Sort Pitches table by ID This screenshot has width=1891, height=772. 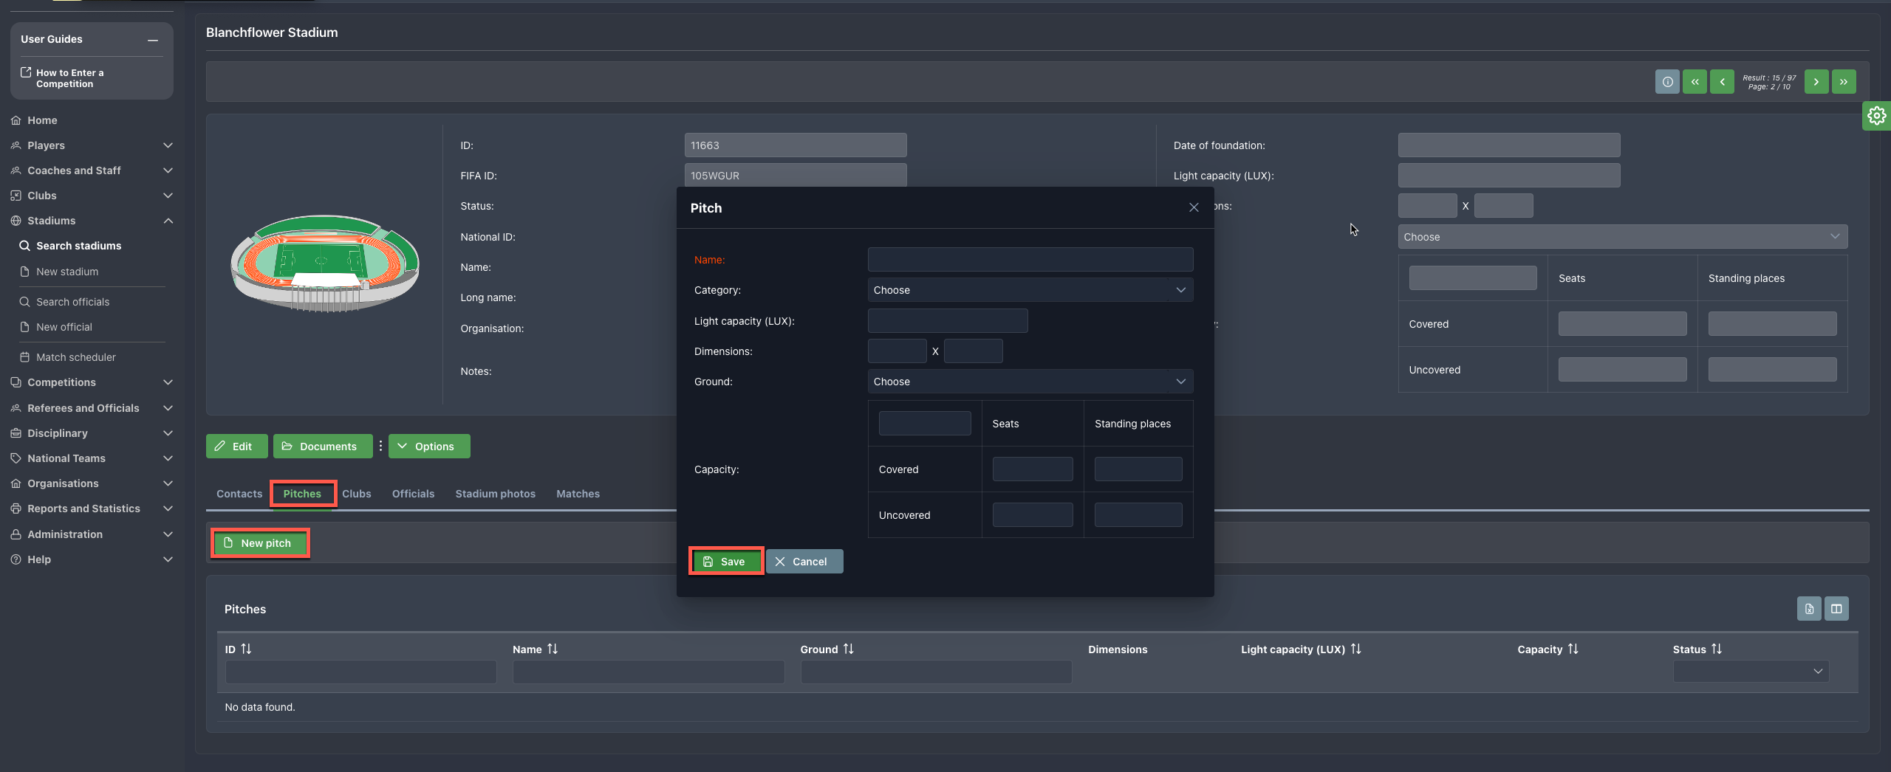click(246, 649)
